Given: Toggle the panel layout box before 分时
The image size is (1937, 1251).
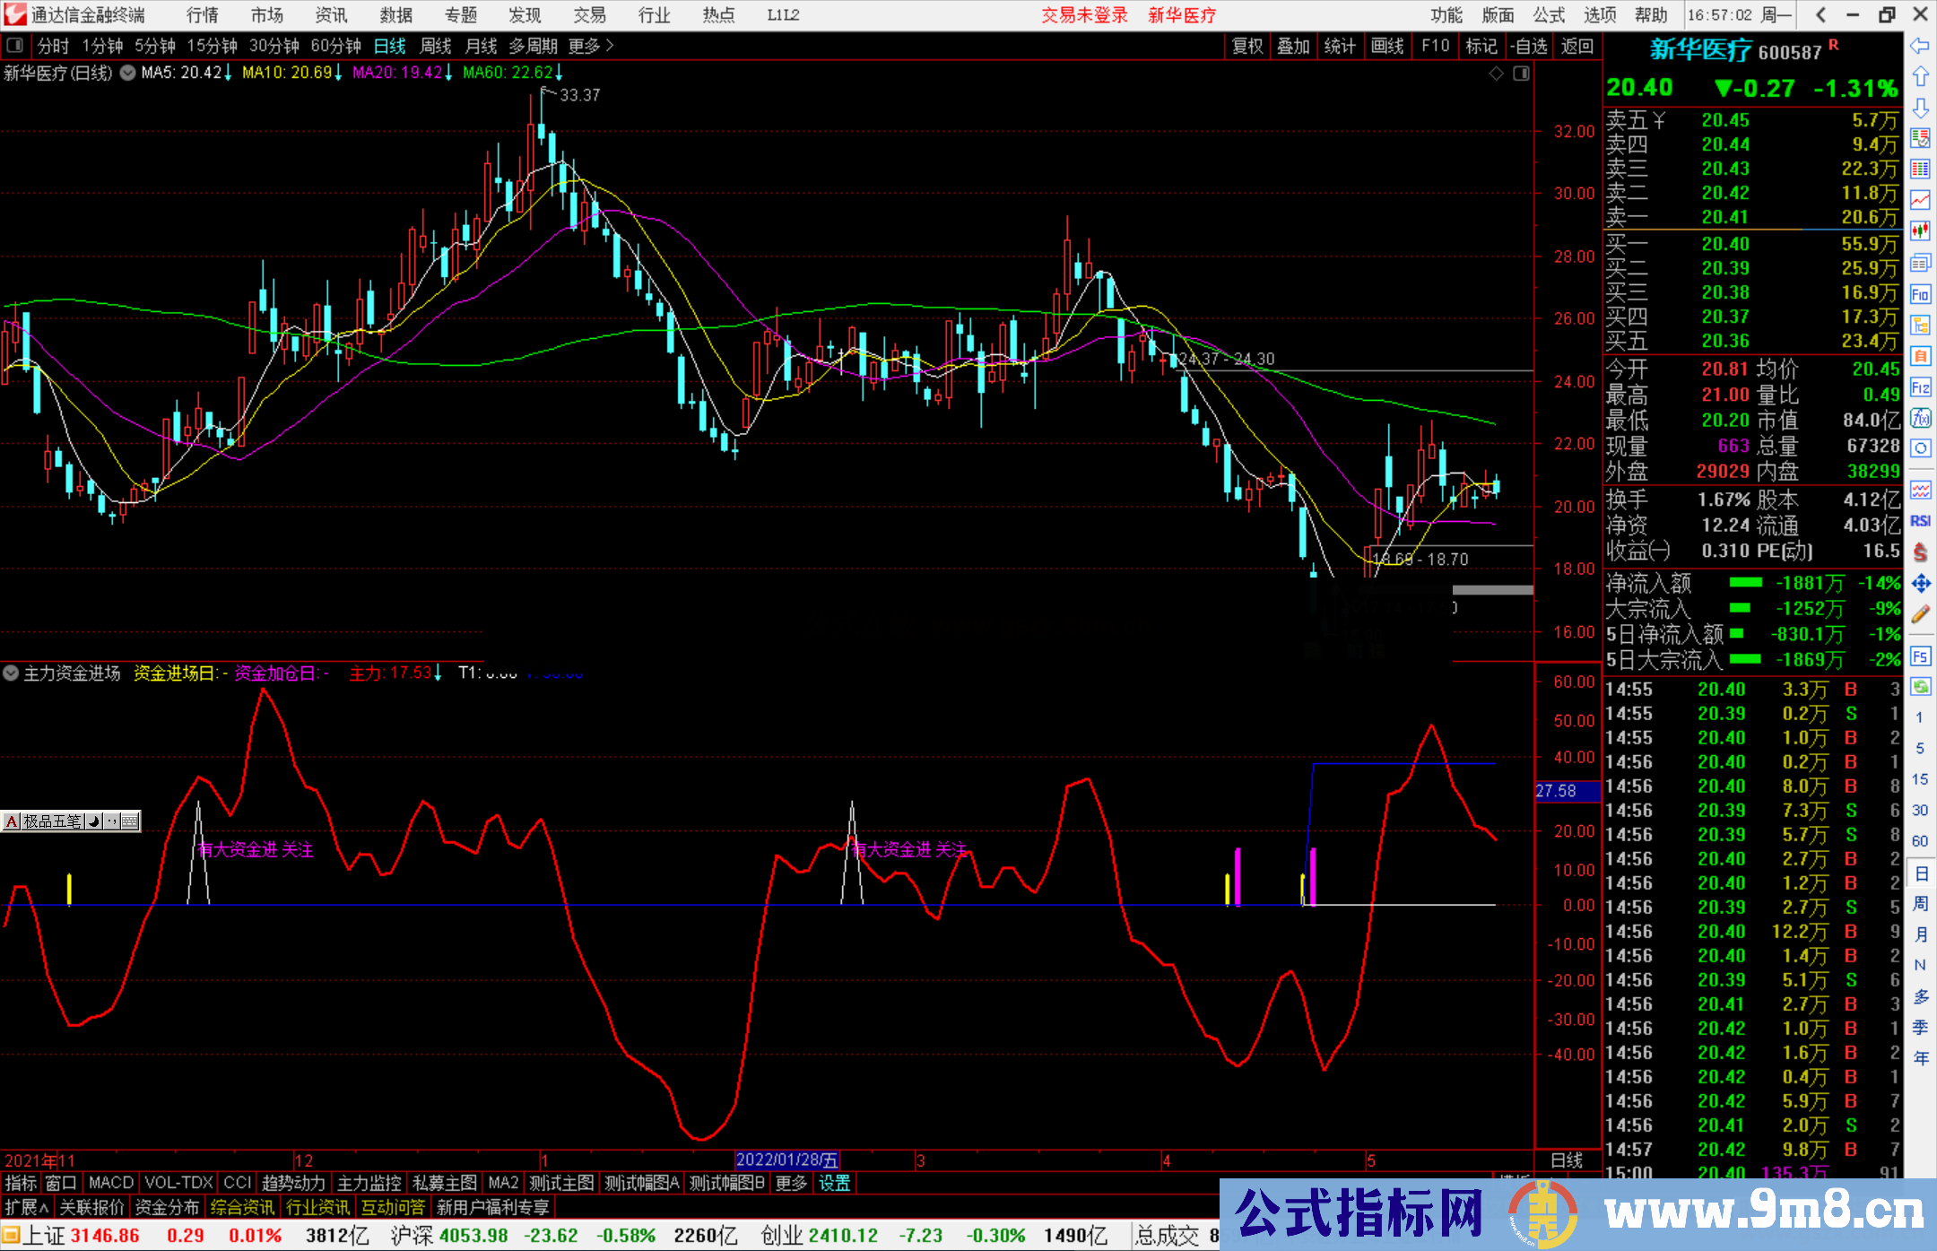Looking at the screenshot, I should (15, 46).
